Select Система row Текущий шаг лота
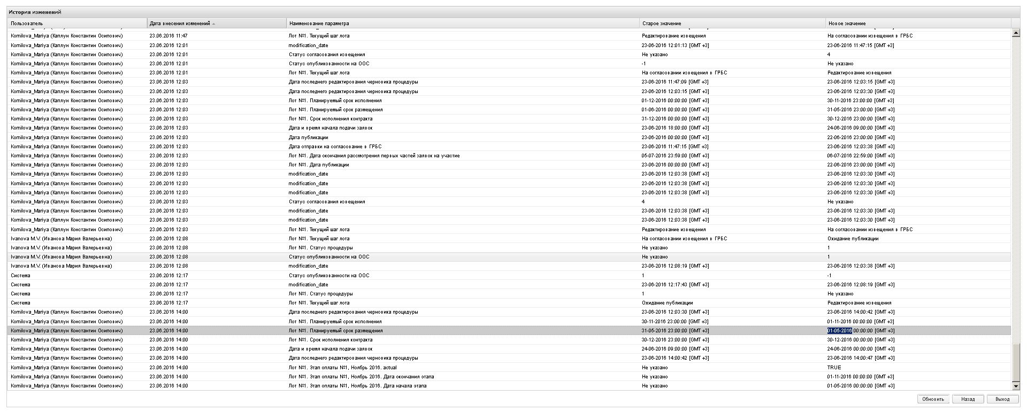The width and height of the screenshot is (1027, 411). 509,303
